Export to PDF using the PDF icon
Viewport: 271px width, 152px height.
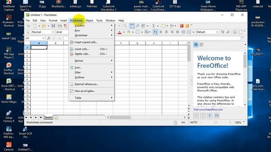66,26
